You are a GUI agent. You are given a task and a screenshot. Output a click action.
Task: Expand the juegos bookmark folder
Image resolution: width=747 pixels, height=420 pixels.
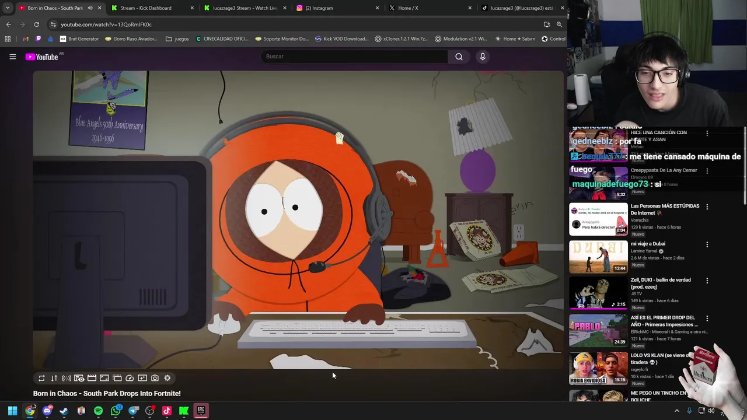pyautogui.click(x=177, y=39)
